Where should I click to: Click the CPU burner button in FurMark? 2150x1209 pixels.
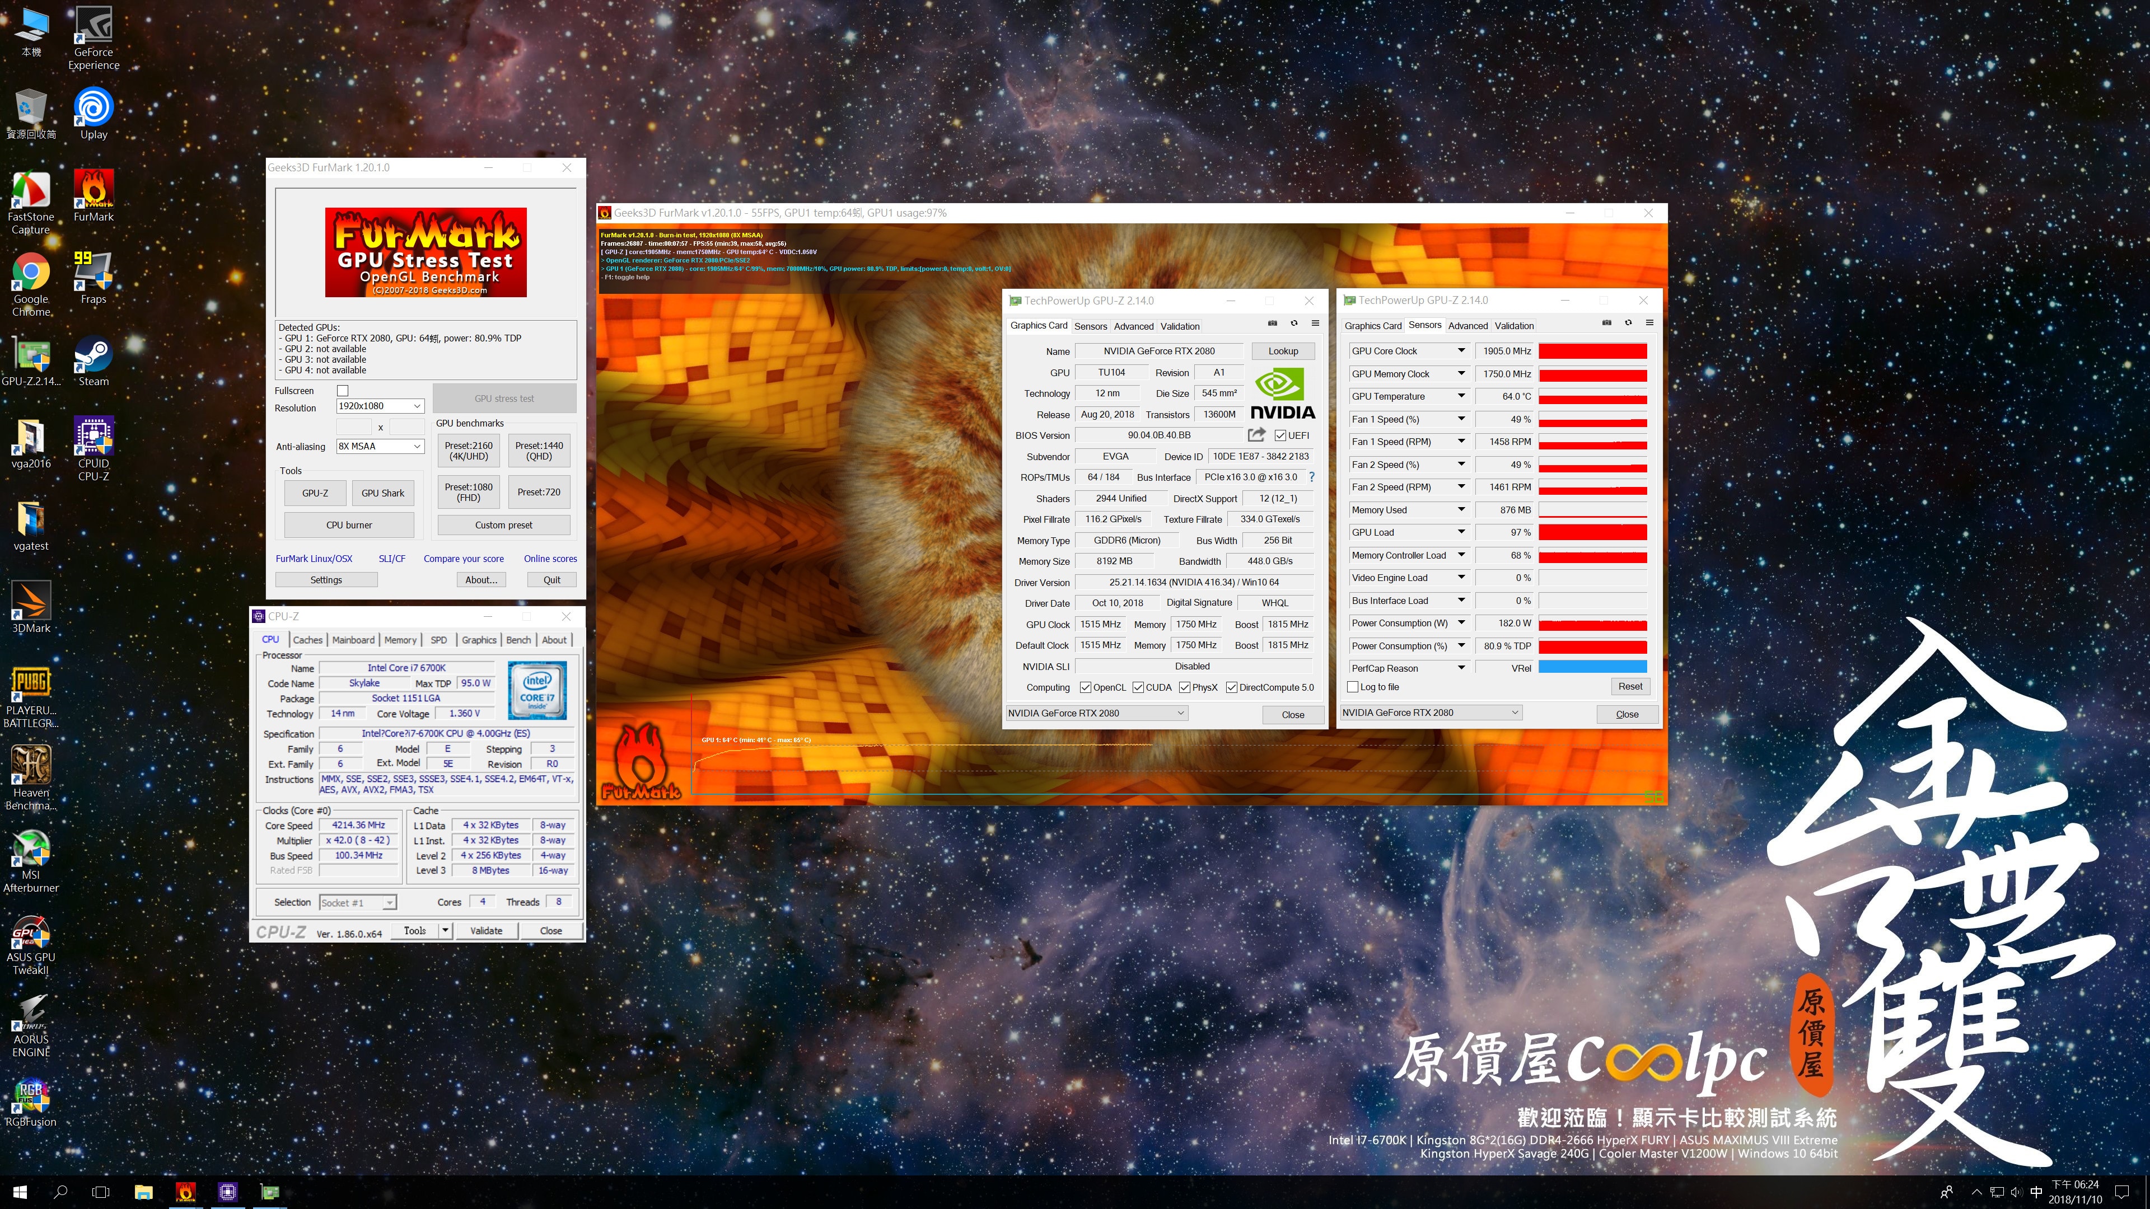pyautogui.click(x=349, y=525)
